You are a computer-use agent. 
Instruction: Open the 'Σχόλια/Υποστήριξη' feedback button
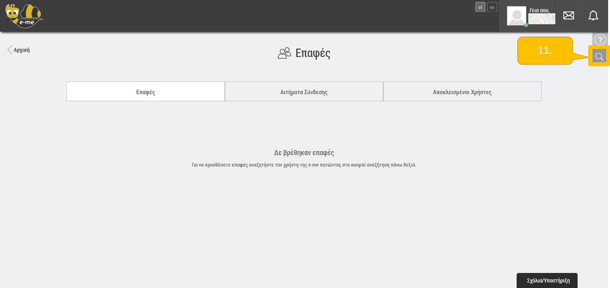click(548, 280)
